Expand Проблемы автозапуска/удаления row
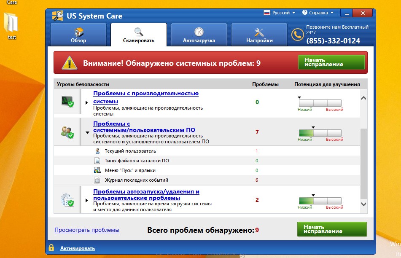 click(x=86, y=201)
